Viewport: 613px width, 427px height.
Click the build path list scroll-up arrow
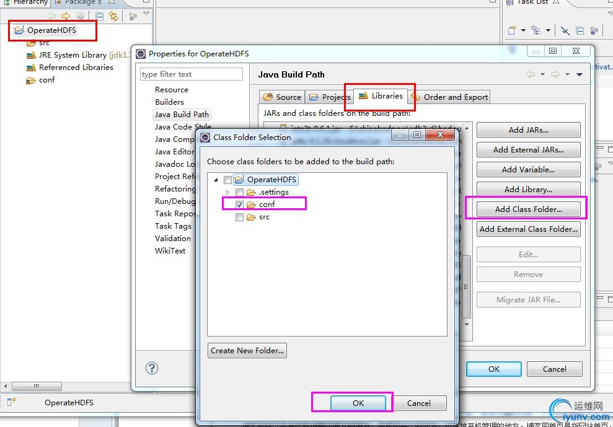pos(467,128)
